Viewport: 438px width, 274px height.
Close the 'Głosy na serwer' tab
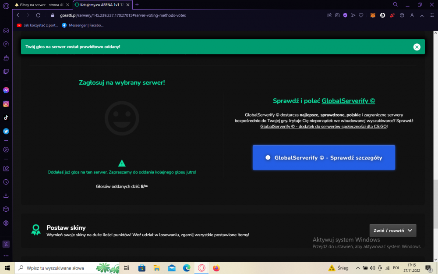(x=67, y=5)
